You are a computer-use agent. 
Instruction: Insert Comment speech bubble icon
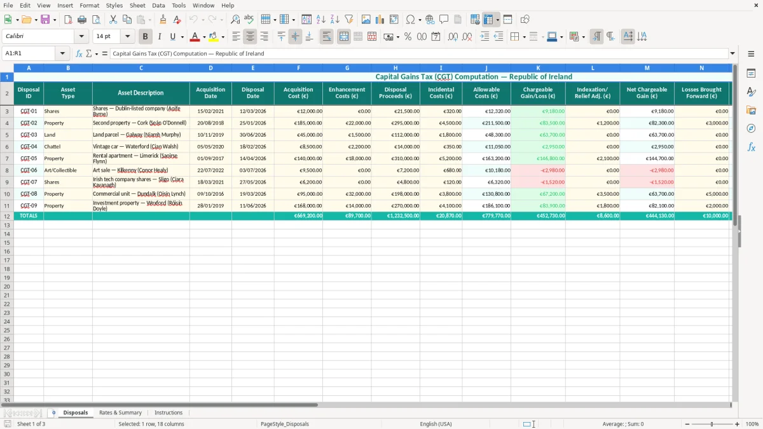tap(444, 20)
